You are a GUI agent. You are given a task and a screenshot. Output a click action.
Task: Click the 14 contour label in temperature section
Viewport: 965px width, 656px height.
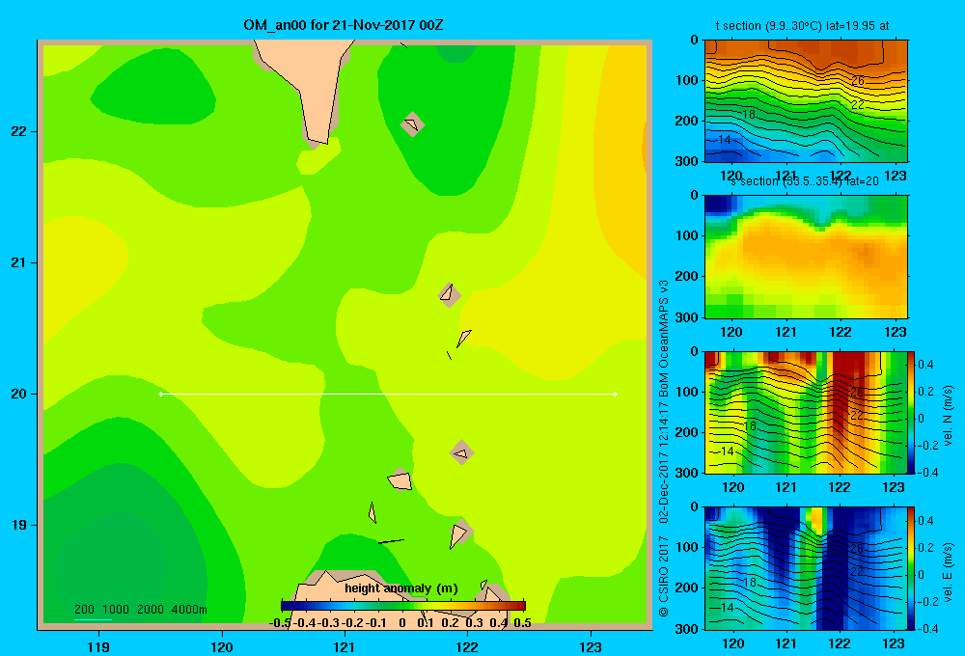tap(725, 140)
